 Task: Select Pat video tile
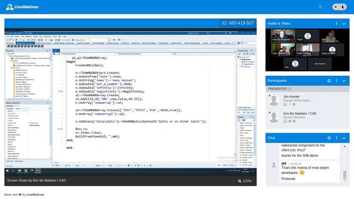pyautogui.click(x=295, y=64)
